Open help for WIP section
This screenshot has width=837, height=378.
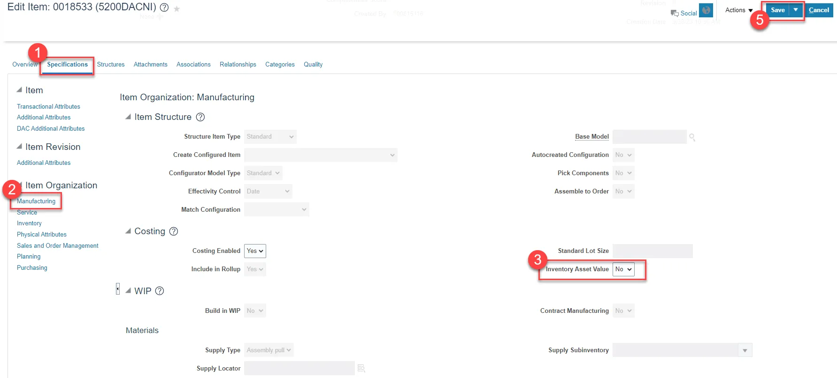160,291
